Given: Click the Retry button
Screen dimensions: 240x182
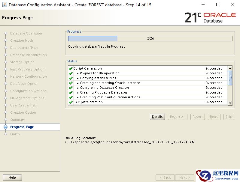Looking at the screenshot, I should (214, 117).
